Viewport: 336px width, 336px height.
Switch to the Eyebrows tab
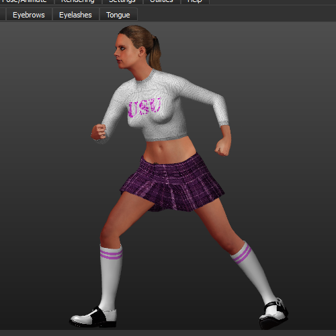(x=29, y=15)
